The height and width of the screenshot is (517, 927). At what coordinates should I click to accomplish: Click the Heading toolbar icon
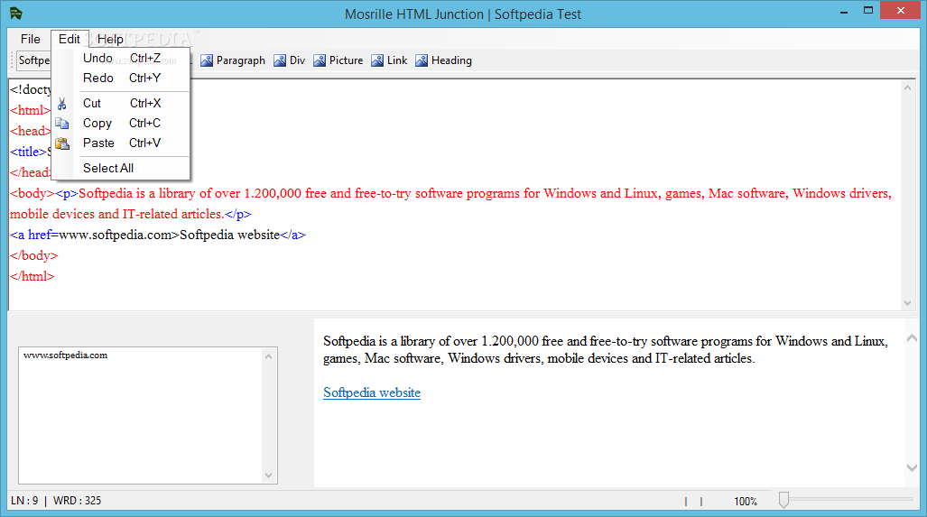click(422, 60)
